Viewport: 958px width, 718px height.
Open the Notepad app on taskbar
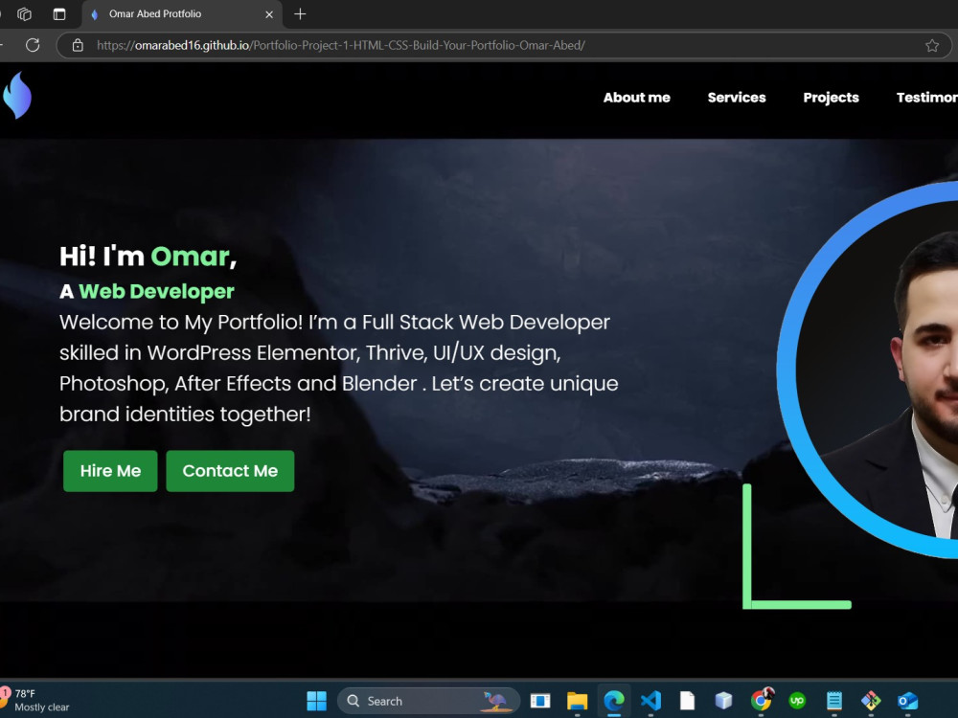[834, 701]
